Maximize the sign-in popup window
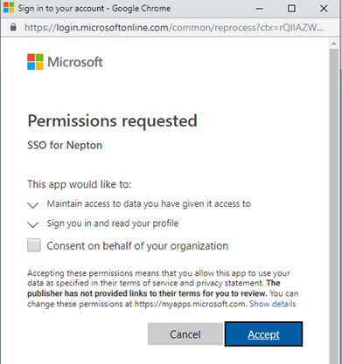Viewport: 342px width, 364px height. point(291,9)
